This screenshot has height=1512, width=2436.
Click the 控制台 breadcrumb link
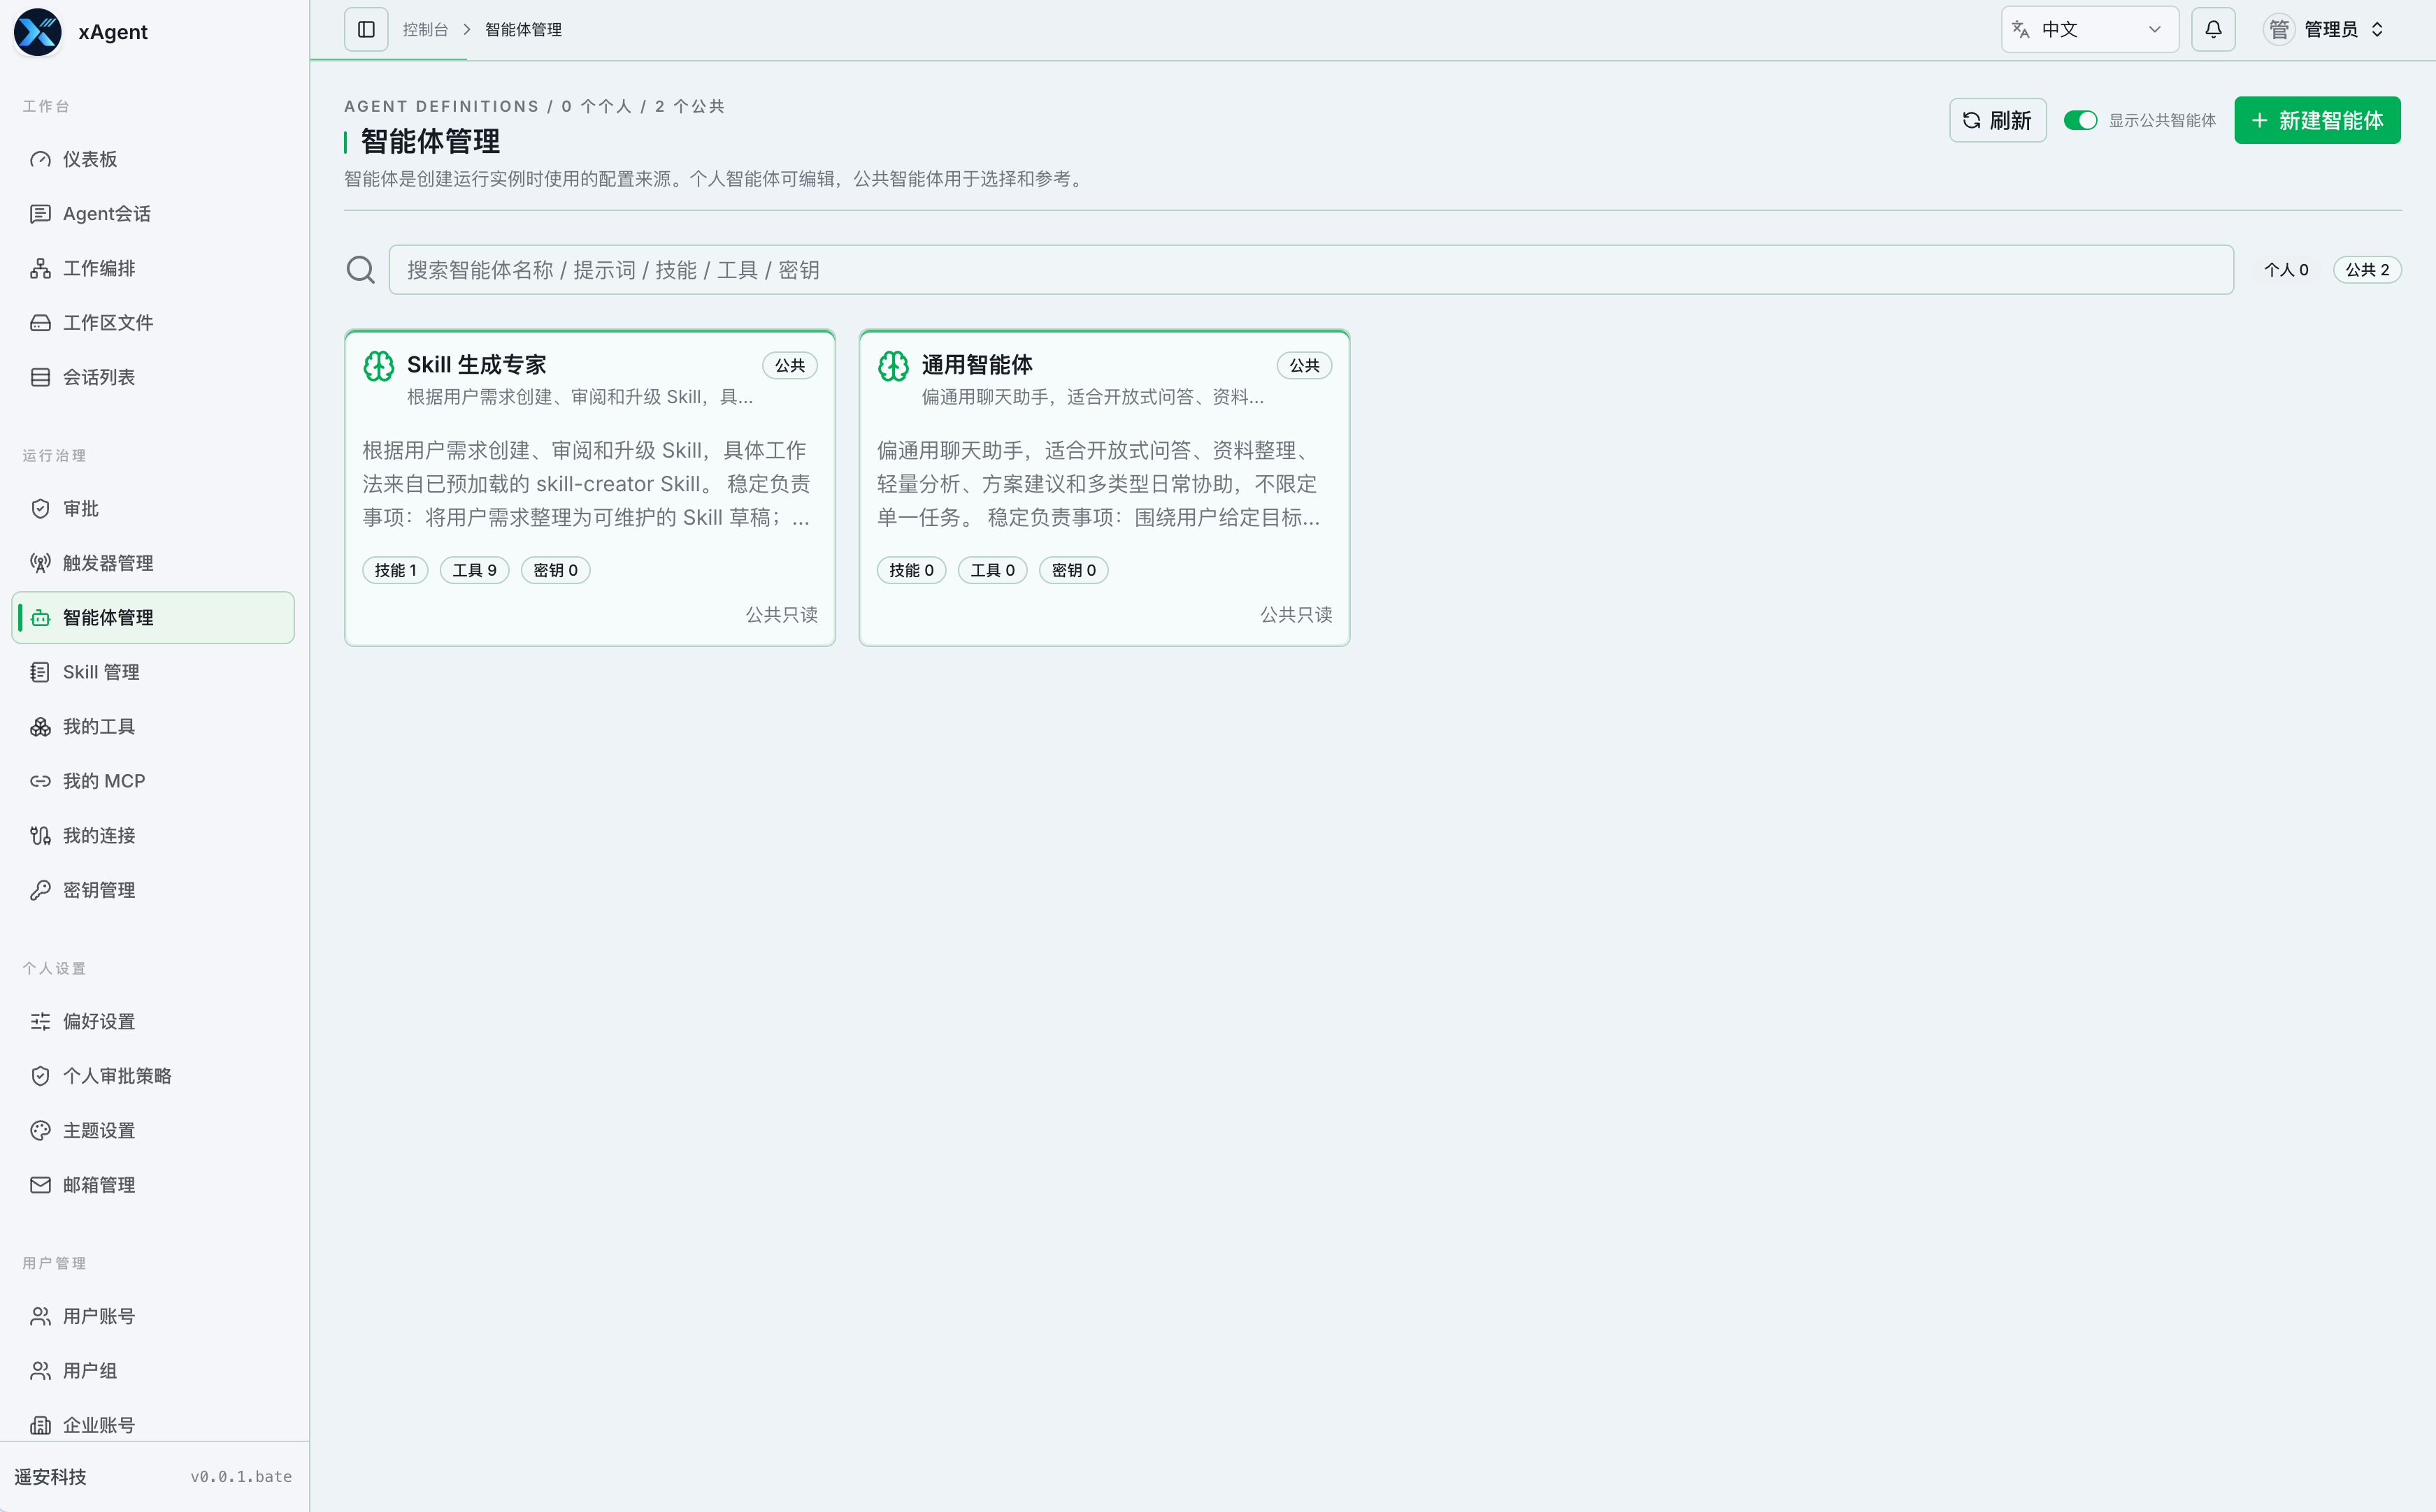(x=425, y=30)
